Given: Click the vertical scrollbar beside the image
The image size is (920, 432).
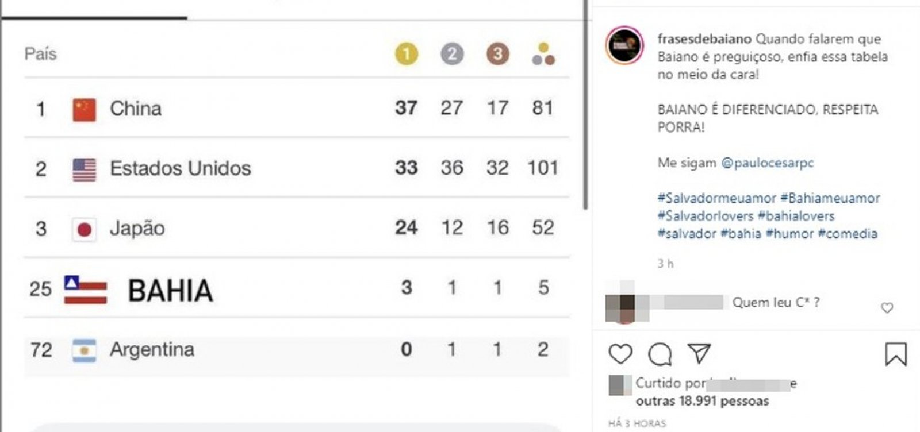Looking at the screenshot, I should [x=586, y=105].
